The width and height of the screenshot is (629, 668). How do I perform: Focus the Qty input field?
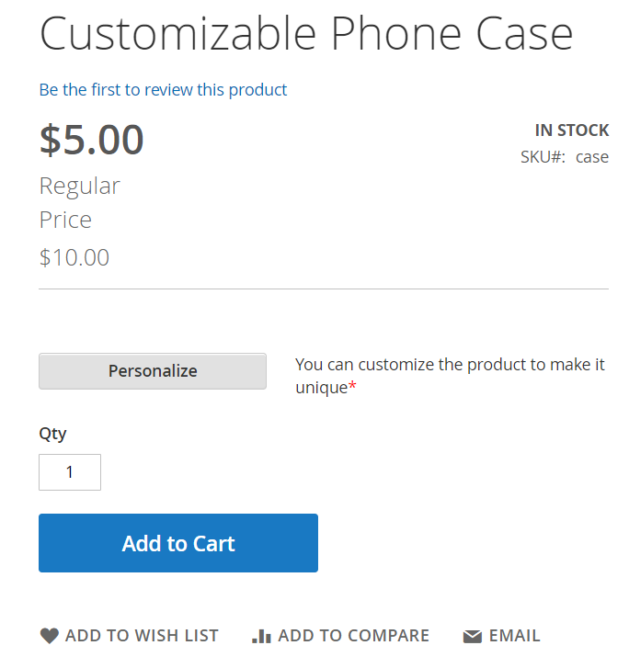[70, 472]
